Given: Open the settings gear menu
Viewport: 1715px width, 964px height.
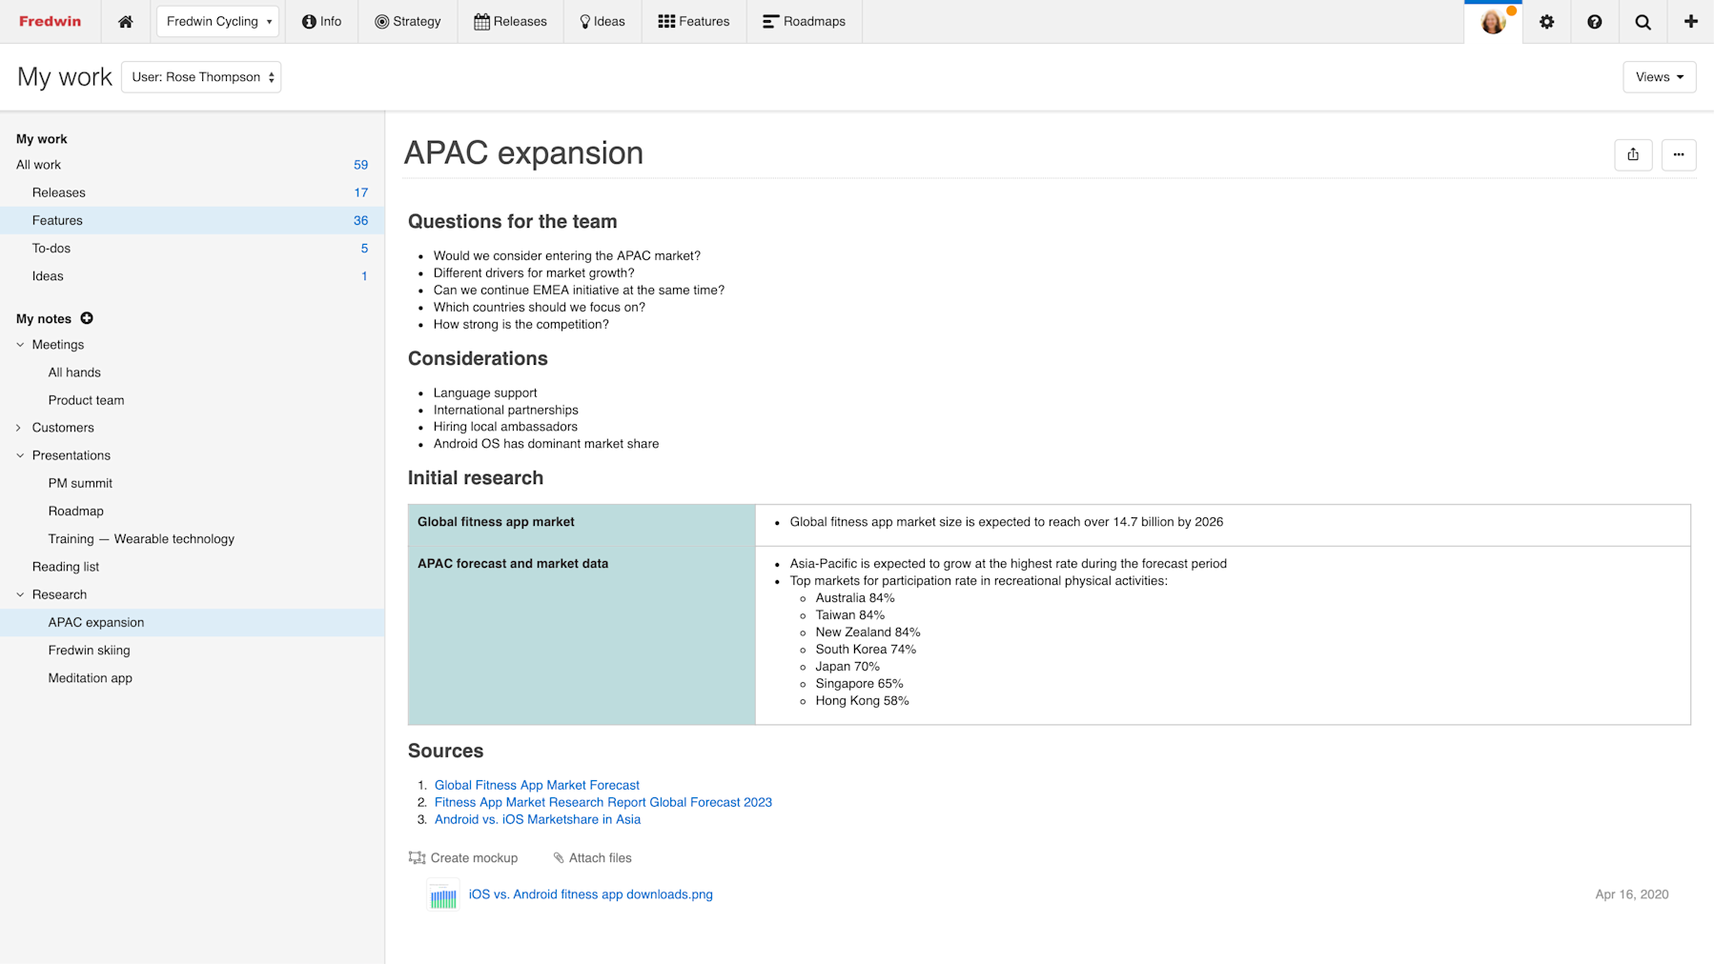Looking at the screenshot, I should pos(1547,21).
